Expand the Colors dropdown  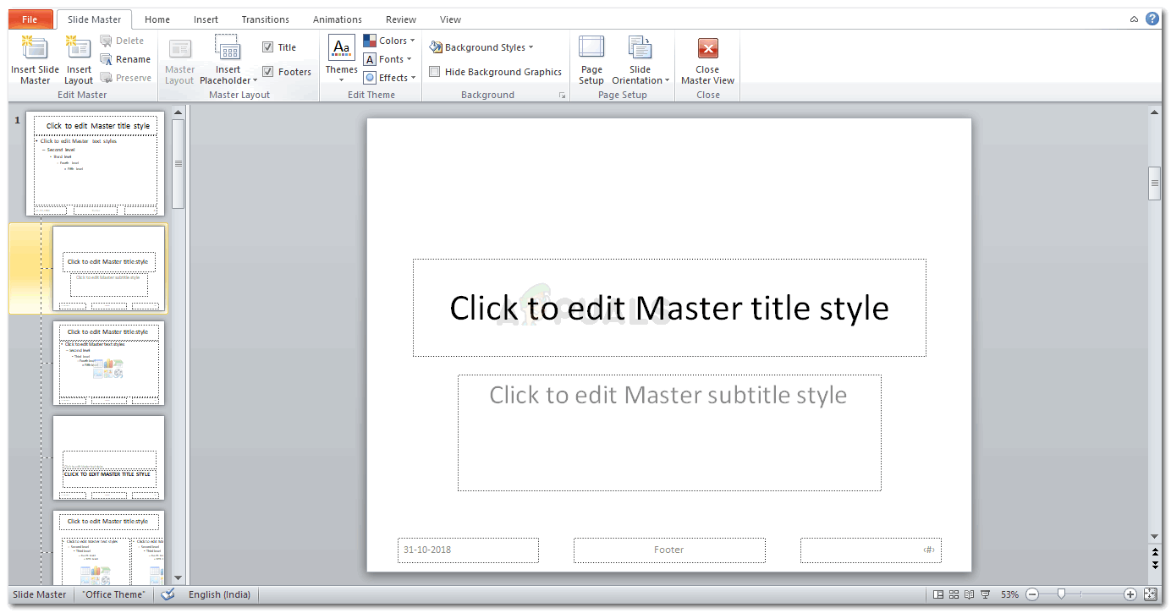389,41
